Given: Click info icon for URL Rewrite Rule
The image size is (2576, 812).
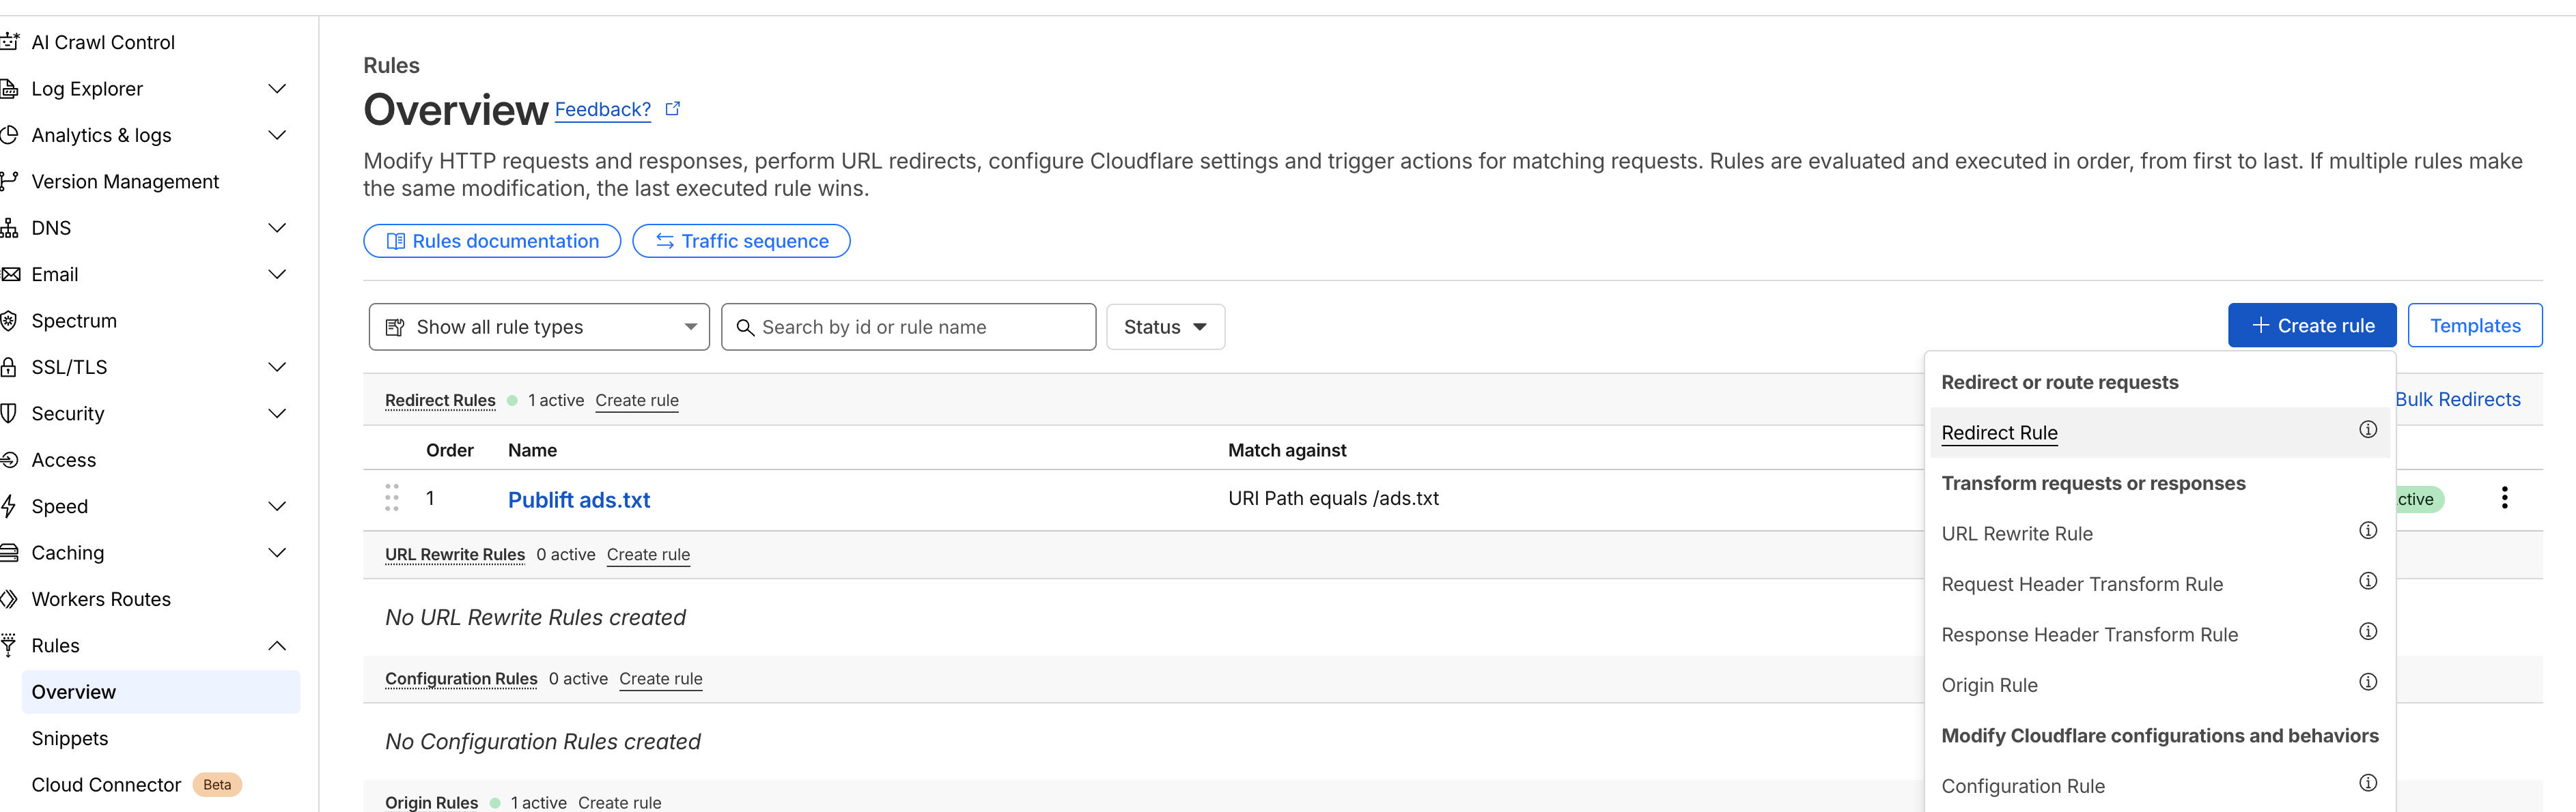Looking at the screenshot, I should tap(2367, 530).
